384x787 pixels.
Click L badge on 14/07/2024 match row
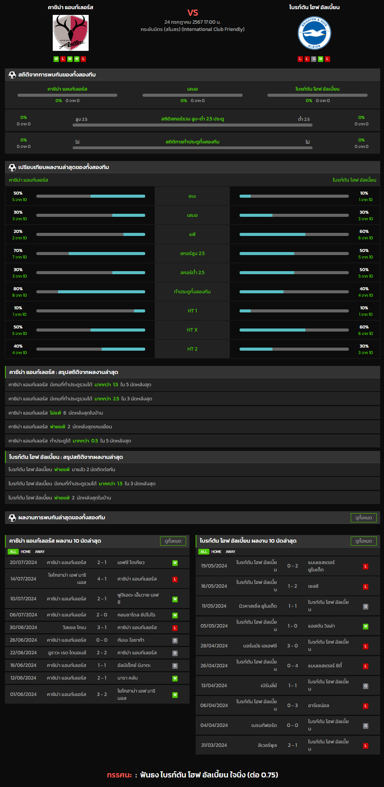175,579
